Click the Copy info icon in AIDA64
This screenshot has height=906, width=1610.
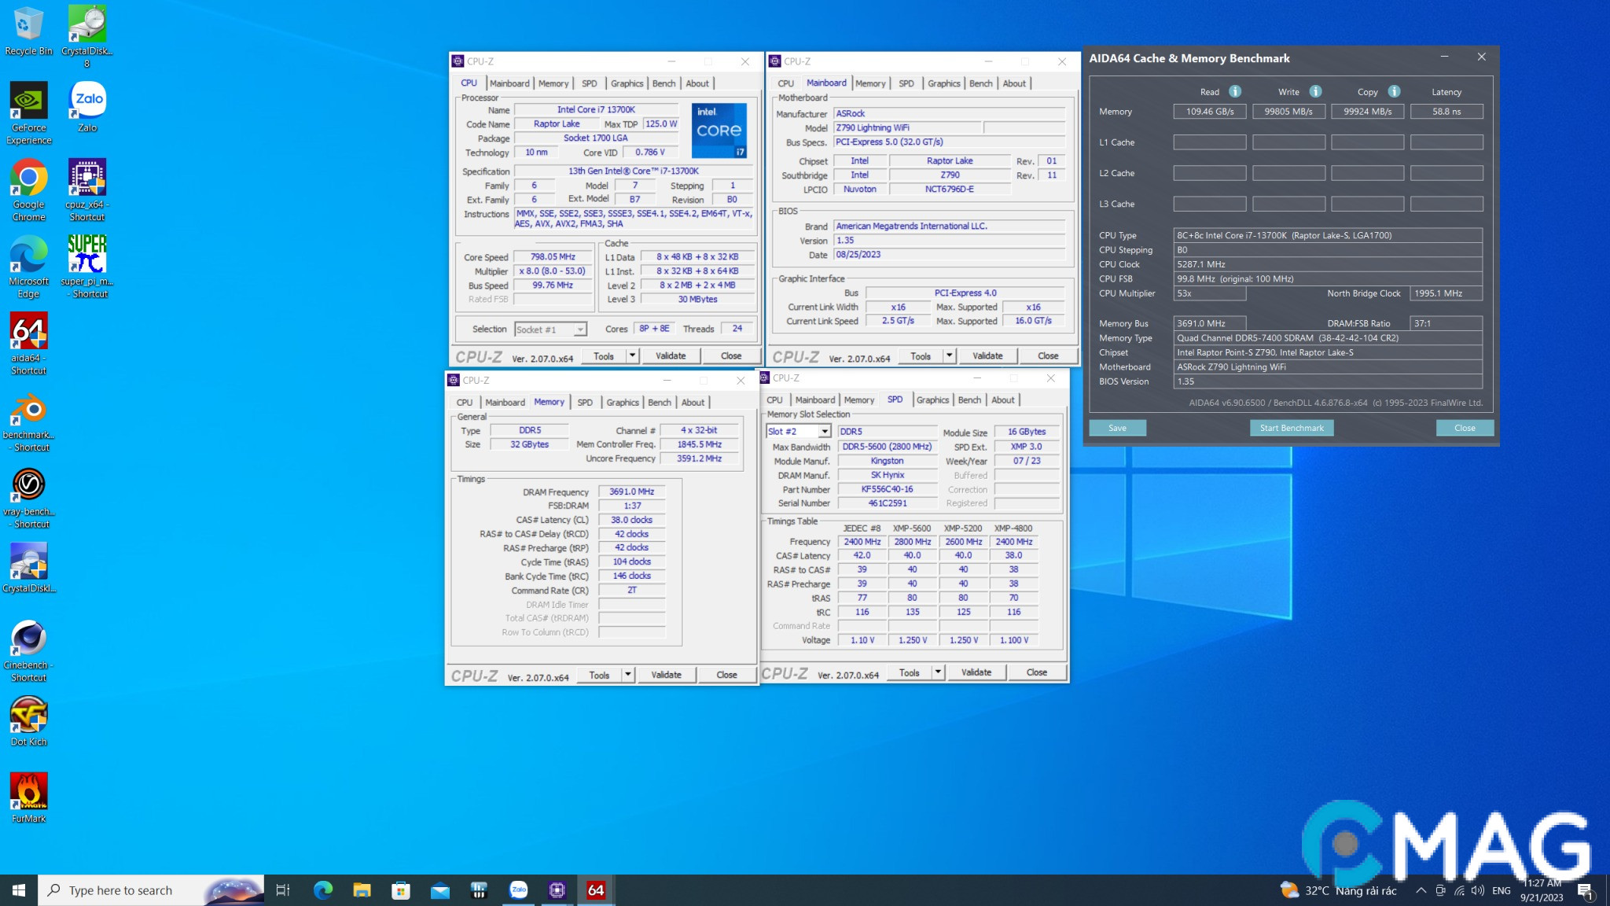point(1394,91)
